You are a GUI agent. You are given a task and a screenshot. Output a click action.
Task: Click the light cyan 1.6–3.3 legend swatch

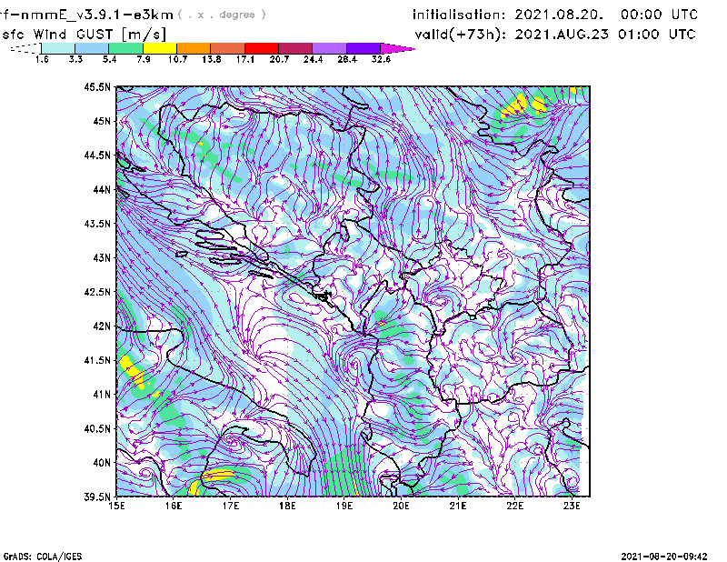[x=58, y=48]
